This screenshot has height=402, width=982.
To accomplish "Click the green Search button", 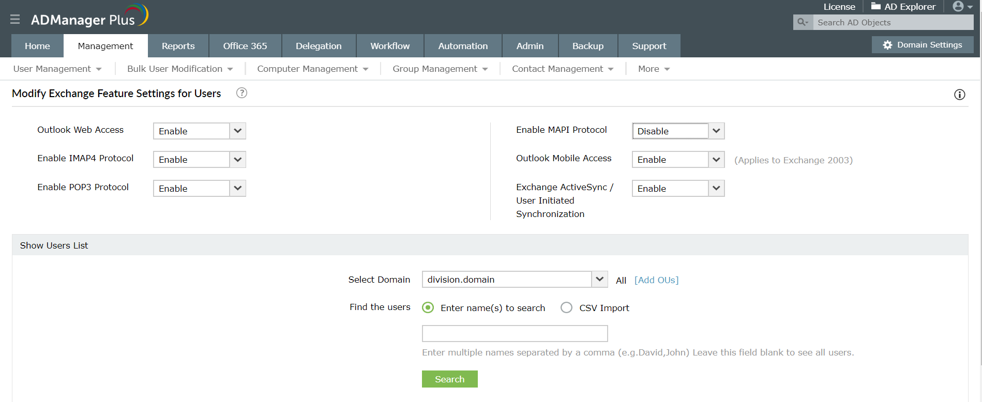I will (449, 379).
